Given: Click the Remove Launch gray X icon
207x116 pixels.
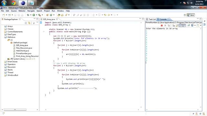Looking at the screenshot, I should pyautogui.click(x=165, y=25).
